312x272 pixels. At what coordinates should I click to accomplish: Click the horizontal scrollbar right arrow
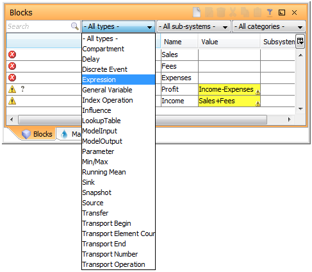coord(290,119)
